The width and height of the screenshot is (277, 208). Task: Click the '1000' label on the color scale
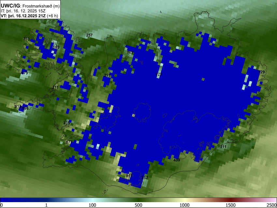coord(184,205)
